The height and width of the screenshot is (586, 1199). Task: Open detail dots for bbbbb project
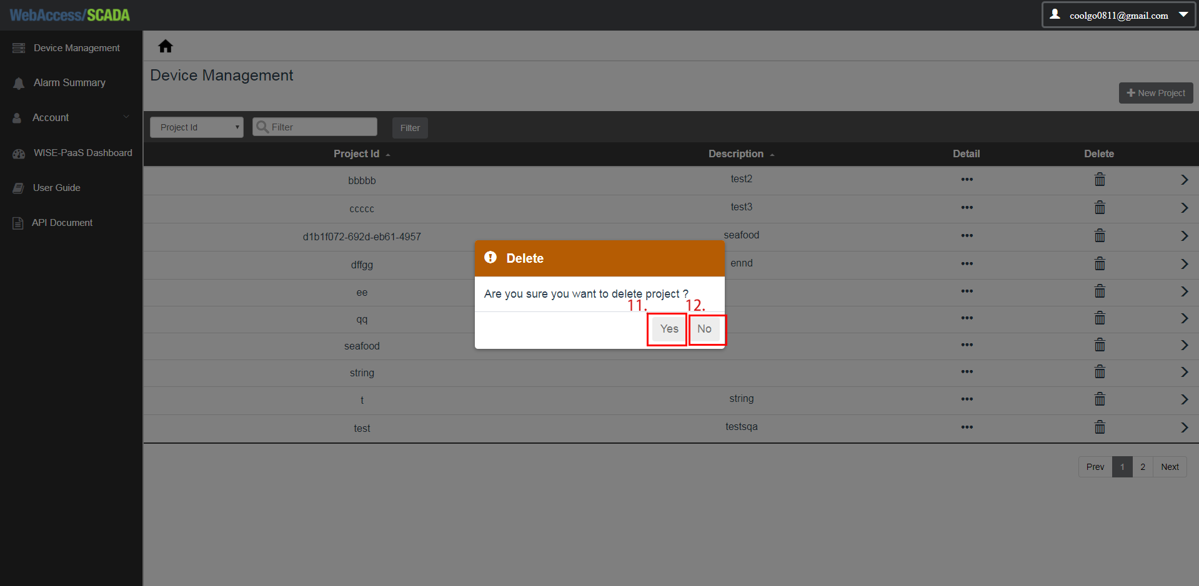[967, 180]
